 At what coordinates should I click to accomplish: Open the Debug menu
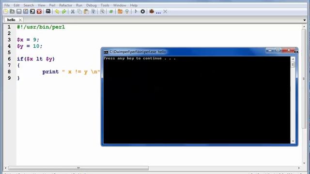tap(92, 5)
